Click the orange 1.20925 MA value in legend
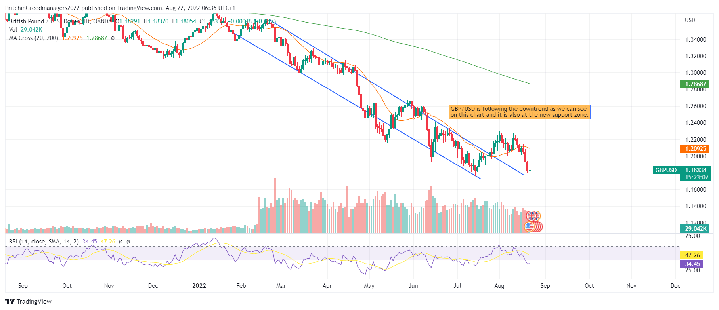 coord(73,38)
